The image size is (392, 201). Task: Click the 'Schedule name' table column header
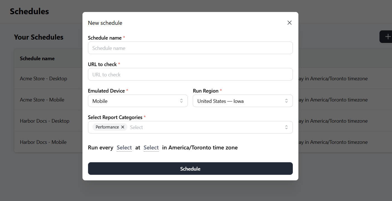tap(37, 59)
